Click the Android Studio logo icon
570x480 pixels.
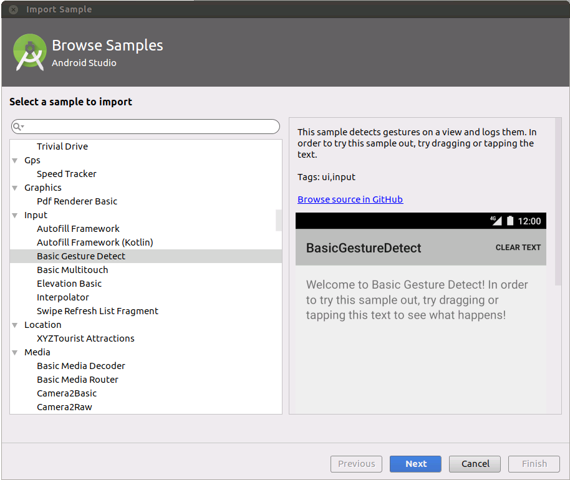point(30,52)
